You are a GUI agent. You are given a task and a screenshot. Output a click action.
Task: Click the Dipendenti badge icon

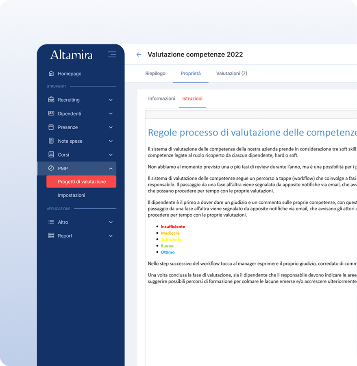[51, 113]
